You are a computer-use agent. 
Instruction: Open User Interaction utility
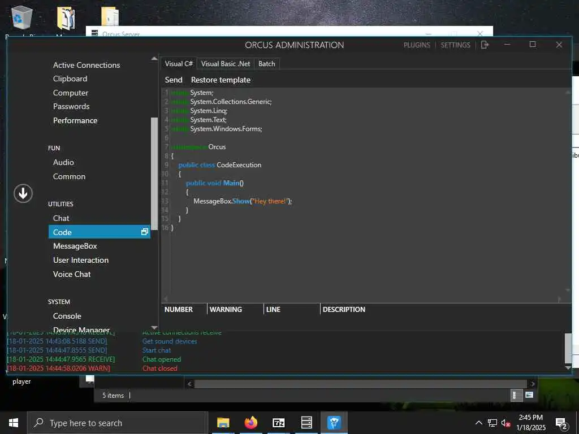coord(81,260)
